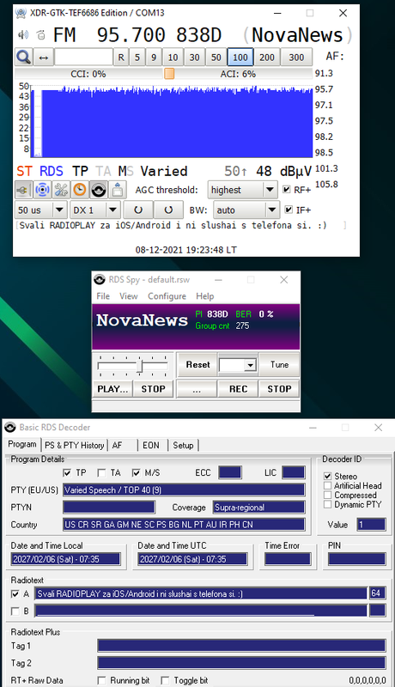Click the REC button in RDS Spy
This screenshot has height=687, width=395.
point(238,389)
